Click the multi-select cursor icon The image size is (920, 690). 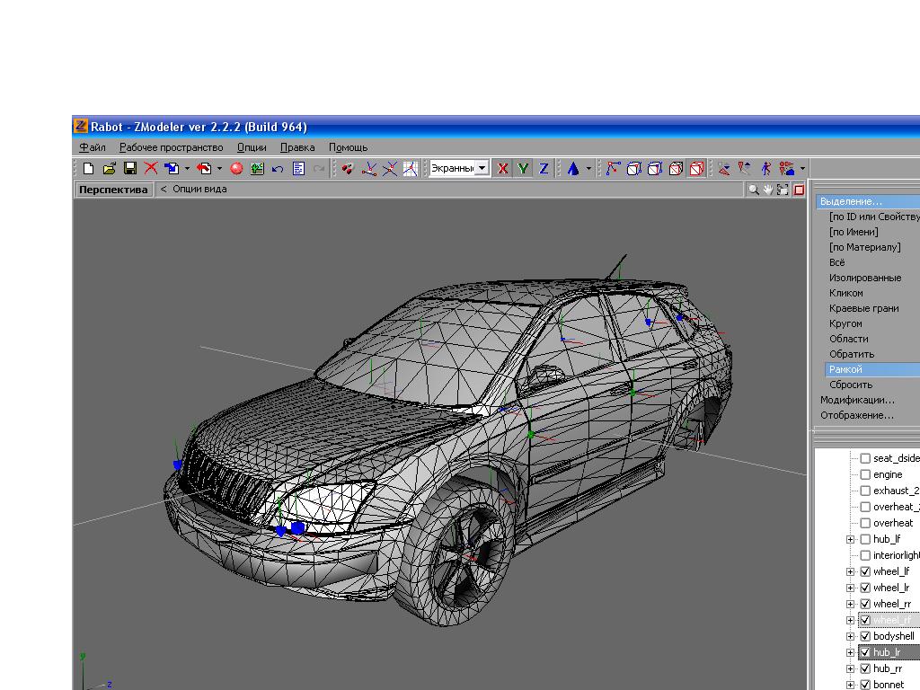[745, 169]
